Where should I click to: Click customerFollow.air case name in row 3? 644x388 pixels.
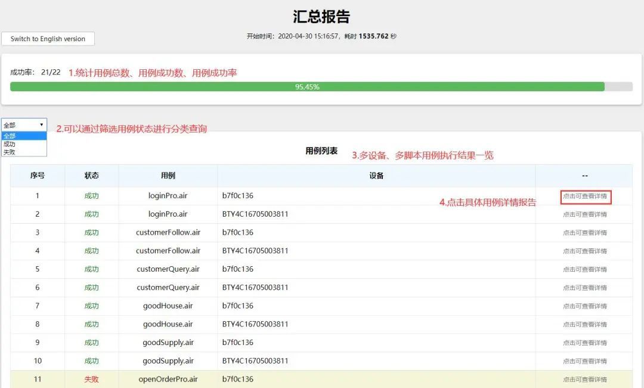tap(168, 232)
